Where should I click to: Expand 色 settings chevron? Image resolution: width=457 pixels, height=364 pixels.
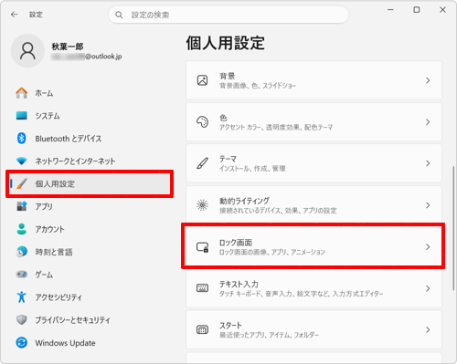[x=428, y=122]
